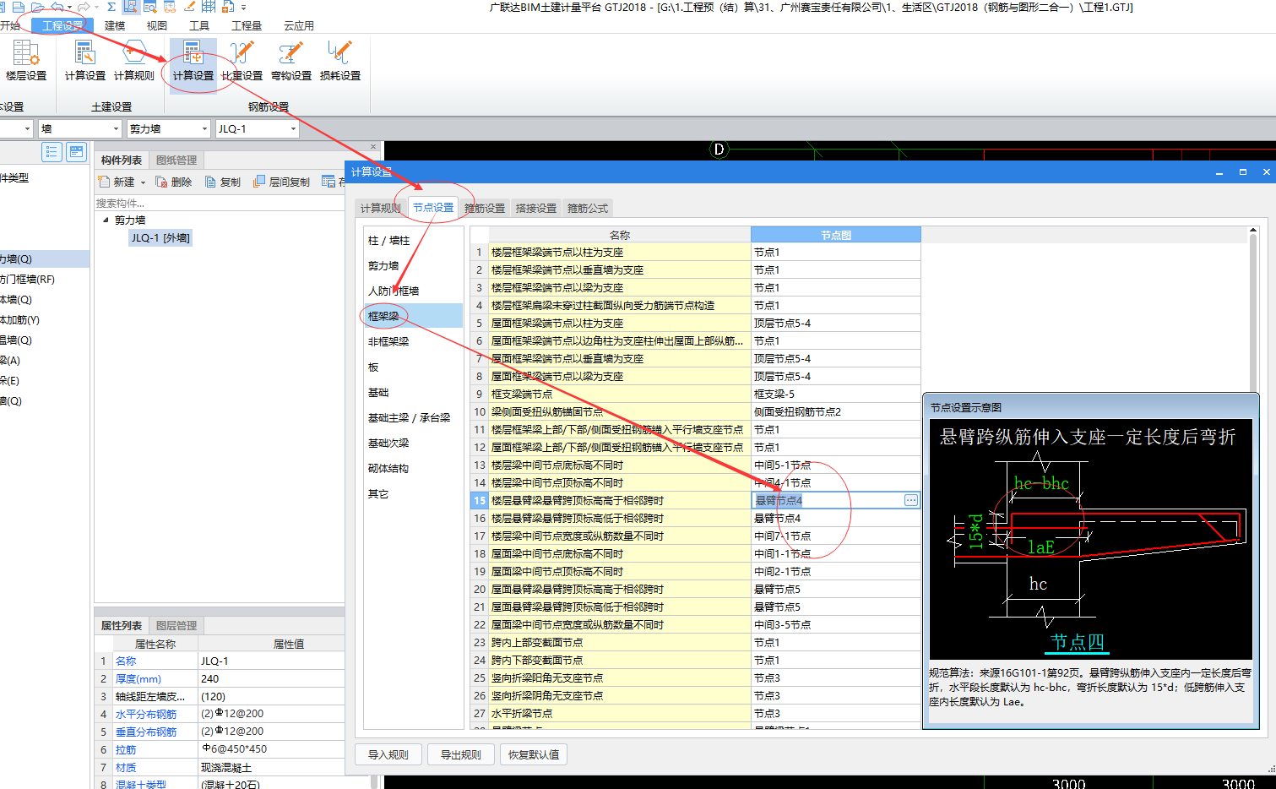Switch left panel to card view icon
Viewport: 1276px width, 789px height.
tap(77, 152)
